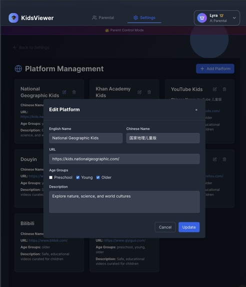Screen dimensions: 246x287
Task: Click the Description text area
Action: click(124, 202)
